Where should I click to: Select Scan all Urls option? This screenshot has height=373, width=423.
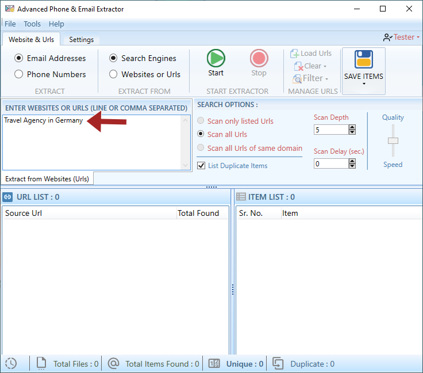(x=201, y=134)
